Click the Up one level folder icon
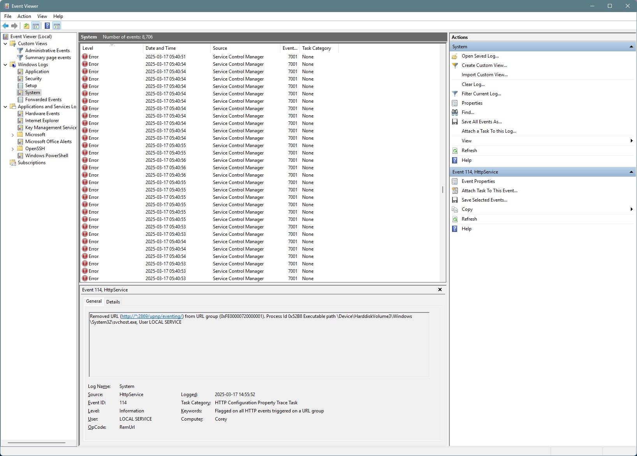Image resolution: width=637 pixels, height=456 pixels. pos(26,26)
